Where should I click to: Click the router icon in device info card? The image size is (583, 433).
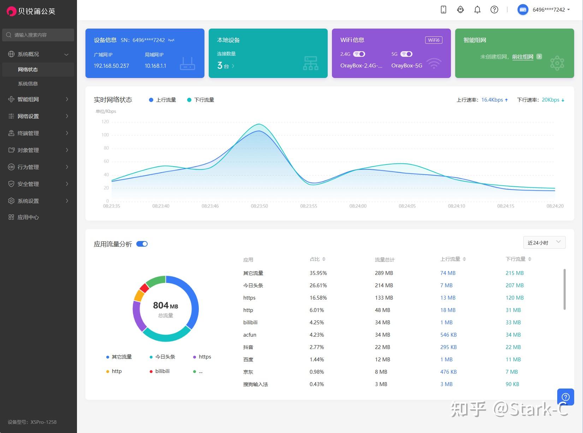pos(188,64)
